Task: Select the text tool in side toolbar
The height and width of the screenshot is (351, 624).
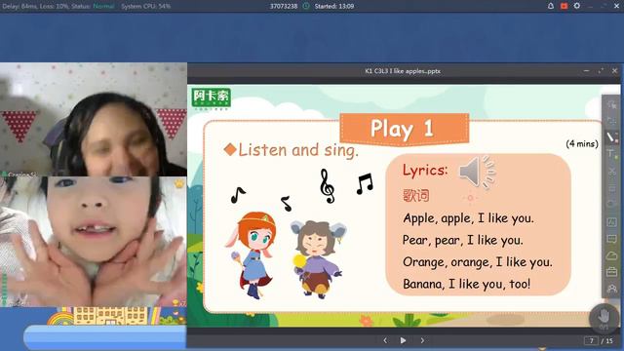Action: click(x=611, y=154)
